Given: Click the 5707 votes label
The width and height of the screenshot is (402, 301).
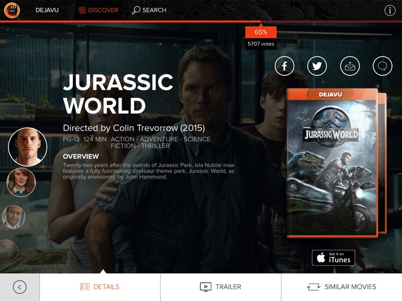Looking at the screenshot, I should tap(260, 44).
